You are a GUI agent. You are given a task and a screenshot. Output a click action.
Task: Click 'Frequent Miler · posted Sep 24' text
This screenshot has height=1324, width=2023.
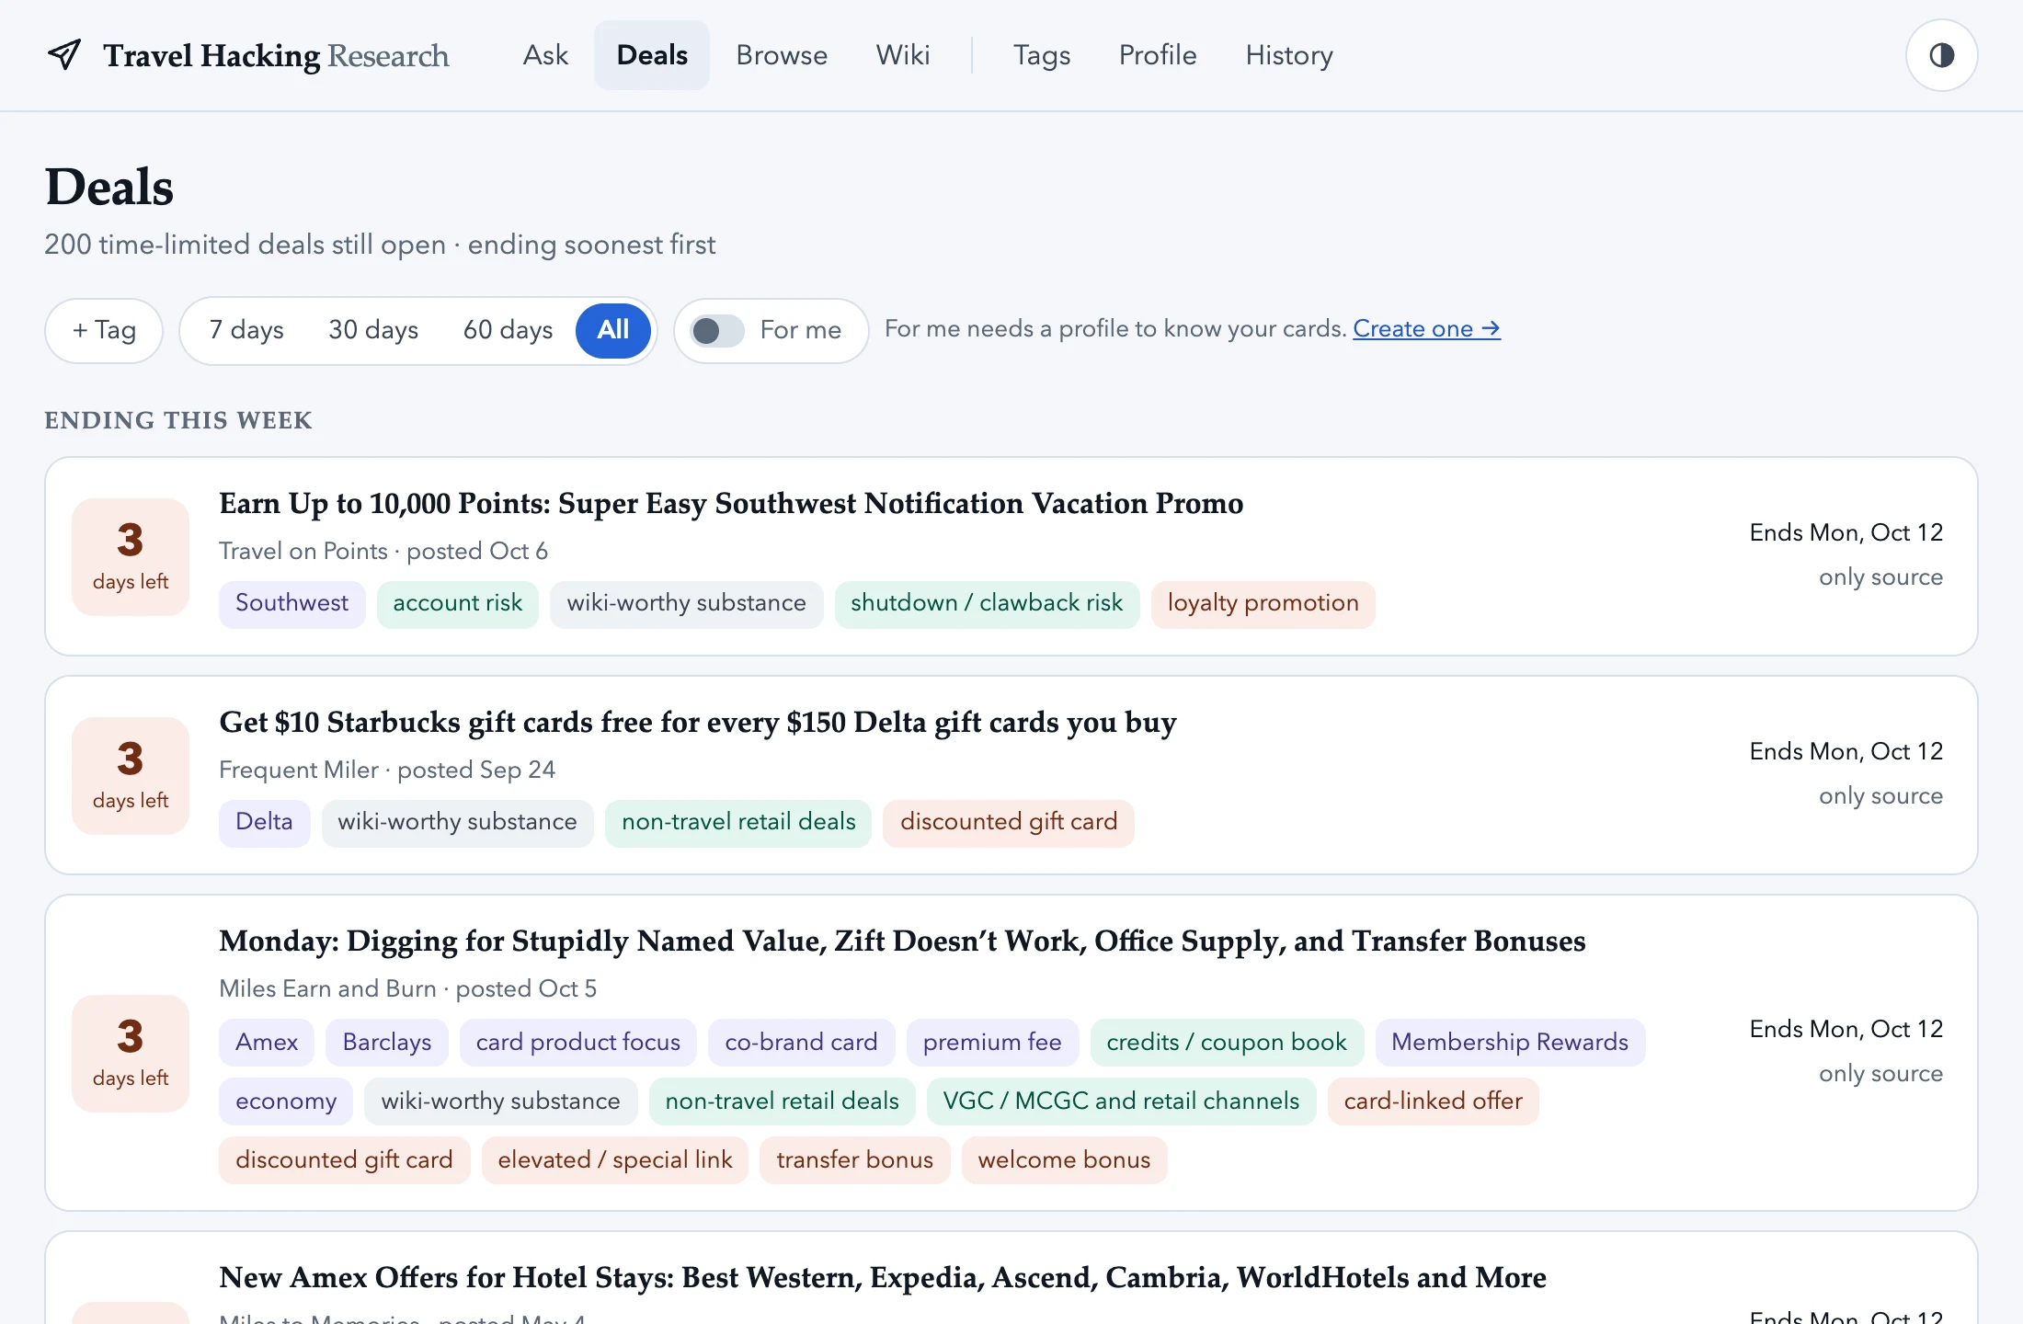[x=387, y=770]
